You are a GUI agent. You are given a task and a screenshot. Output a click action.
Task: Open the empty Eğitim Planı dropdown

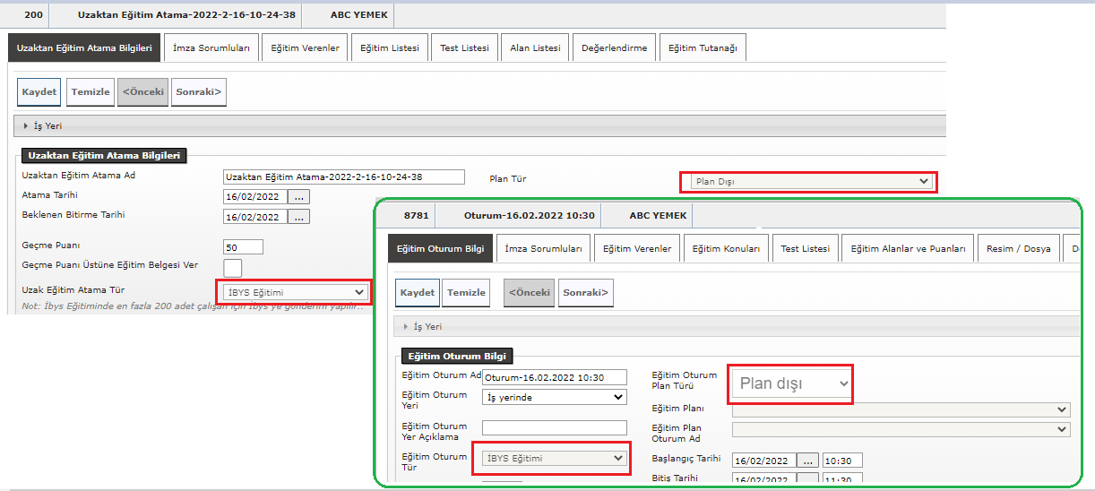pyautogui.click(x=901, y=409)
